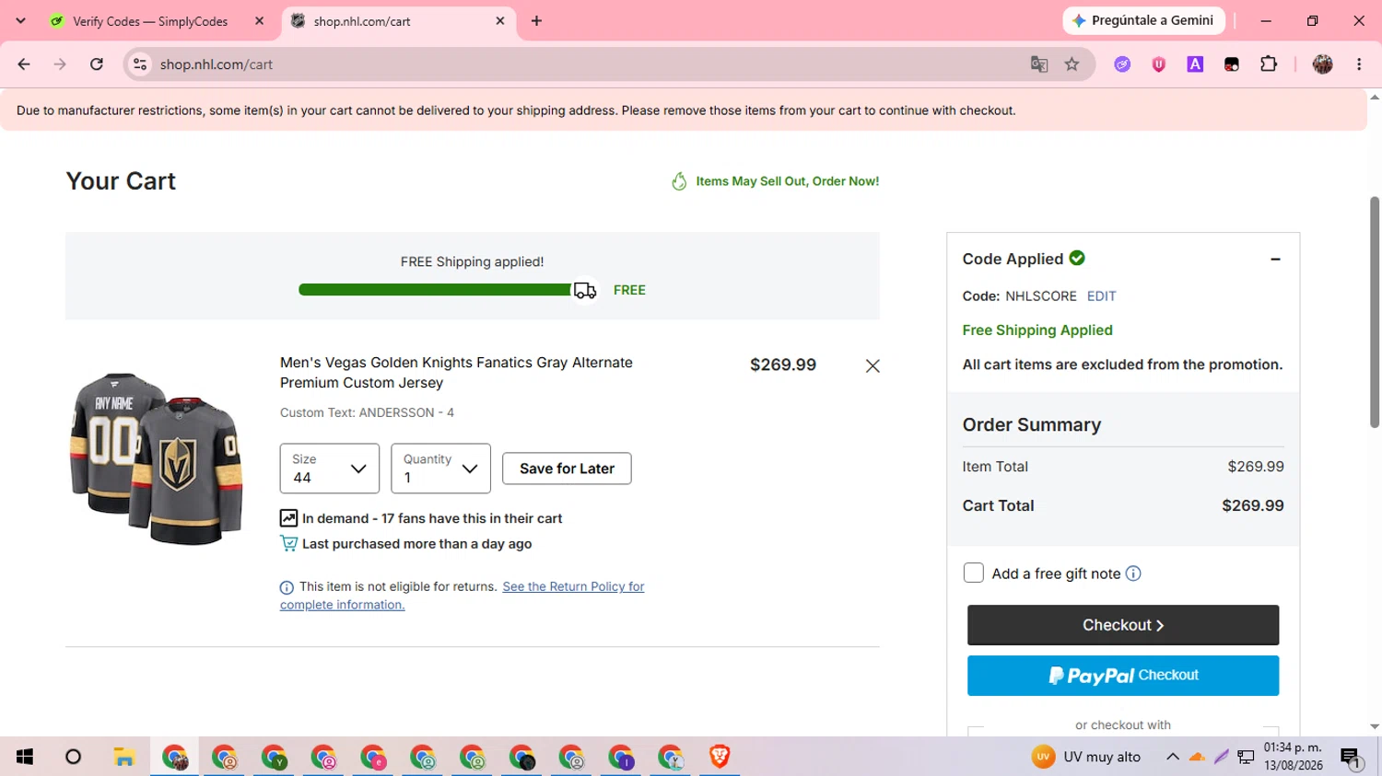This screenshot has width=1382, height=776.
Task: Pay using PayPal Checkout
Action: point(1123,676)
